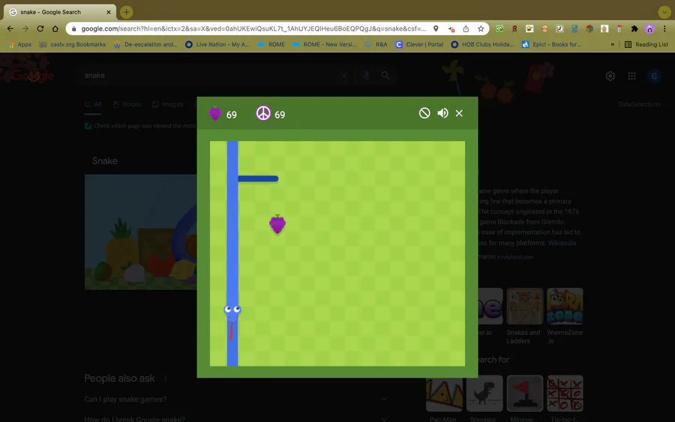The image size is (675, 422).
Task: Select the snake - Google Search tab
Action: pyautogui.click(x=59, y=12)
